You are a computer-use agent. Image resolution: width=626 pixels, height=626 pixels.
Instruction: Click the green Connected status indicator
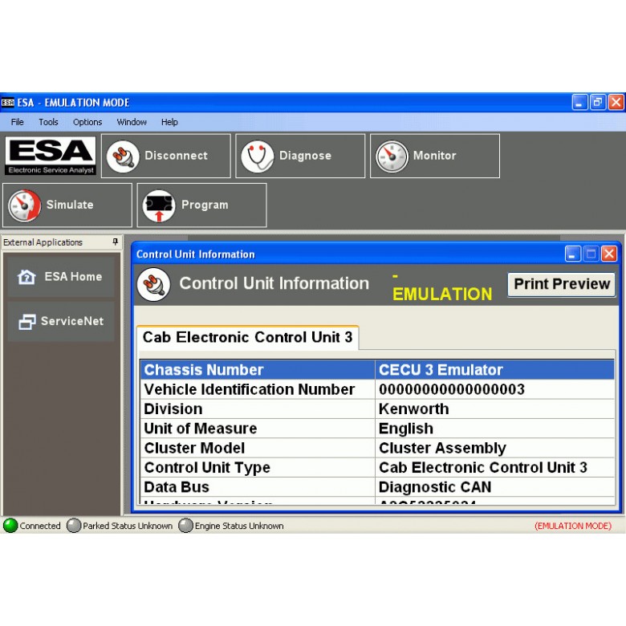[10, 526]
